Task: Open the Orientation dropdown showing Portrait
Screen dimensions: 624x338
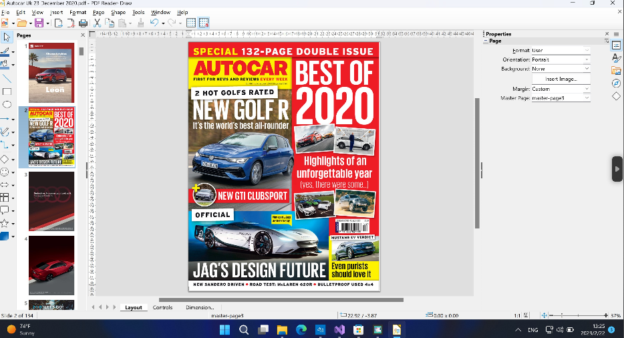Action: 561,59
